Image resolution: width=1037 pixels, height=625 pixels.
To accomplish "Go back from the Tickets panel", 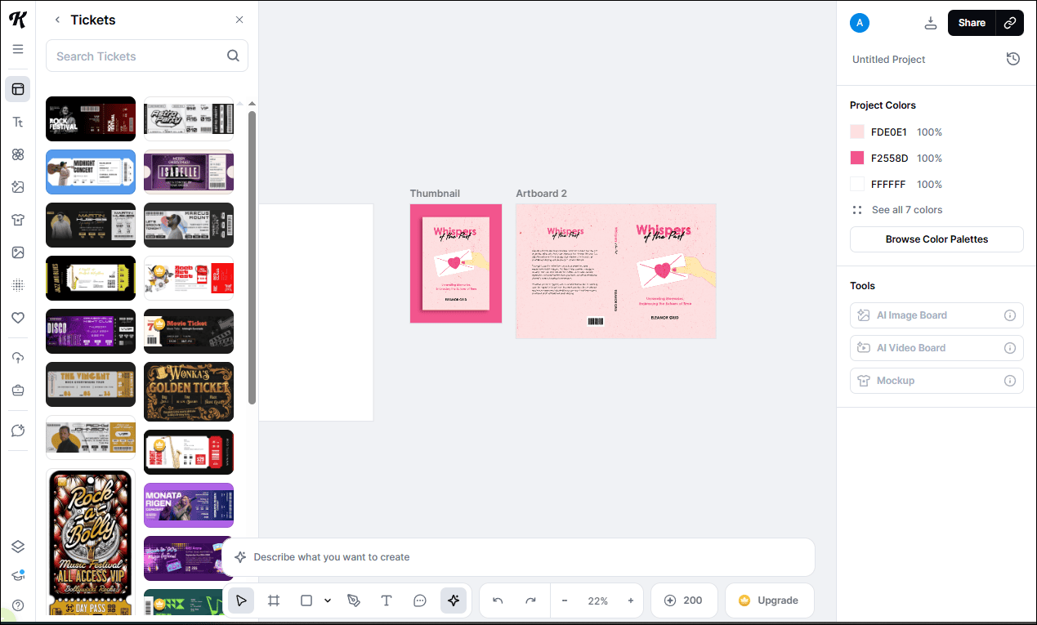I will [56, 19].
